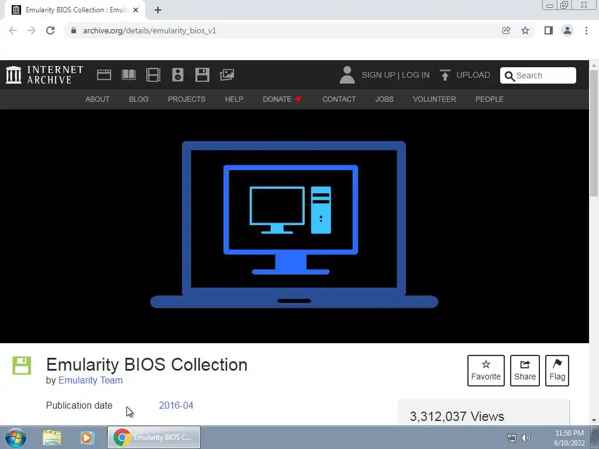
Task: Reload the page with refresh icon
Action: pos(50,30)
